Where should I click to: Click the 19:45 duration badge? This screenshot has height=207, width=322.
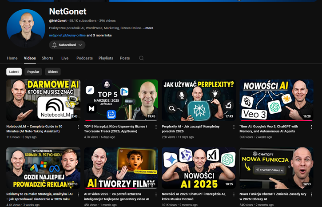(151, 116)
